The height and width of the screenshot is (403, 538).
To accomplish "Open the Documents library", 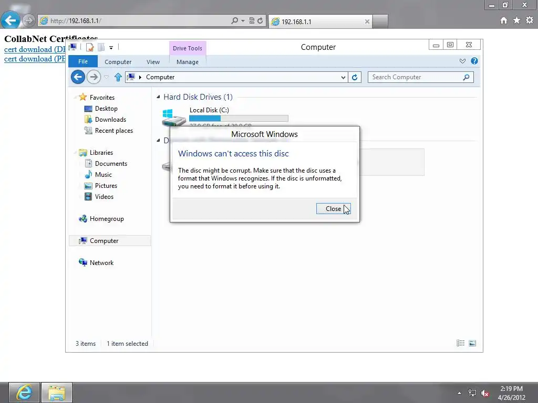I will point(111,164).
